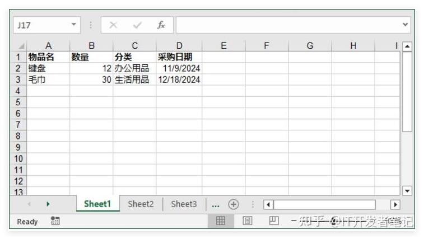Image resolution: width=424 pixels, height=239 pixels.
Task: Click the quantity cell with value 12
Action: [91, 68]
